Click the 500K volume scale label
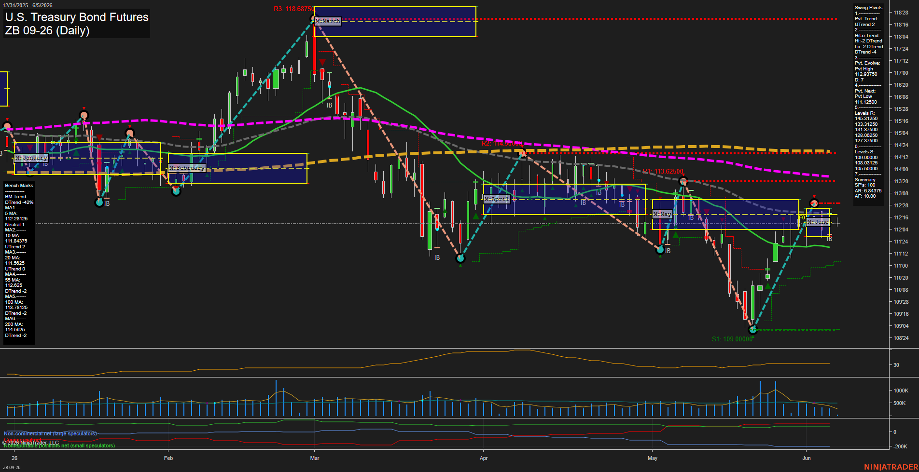919x472 pixels. coord(899,403)
